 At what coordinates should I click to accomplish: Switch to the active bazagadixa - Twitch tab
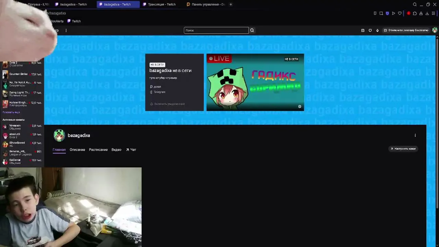pyautogui.click(x=117, y=4)
